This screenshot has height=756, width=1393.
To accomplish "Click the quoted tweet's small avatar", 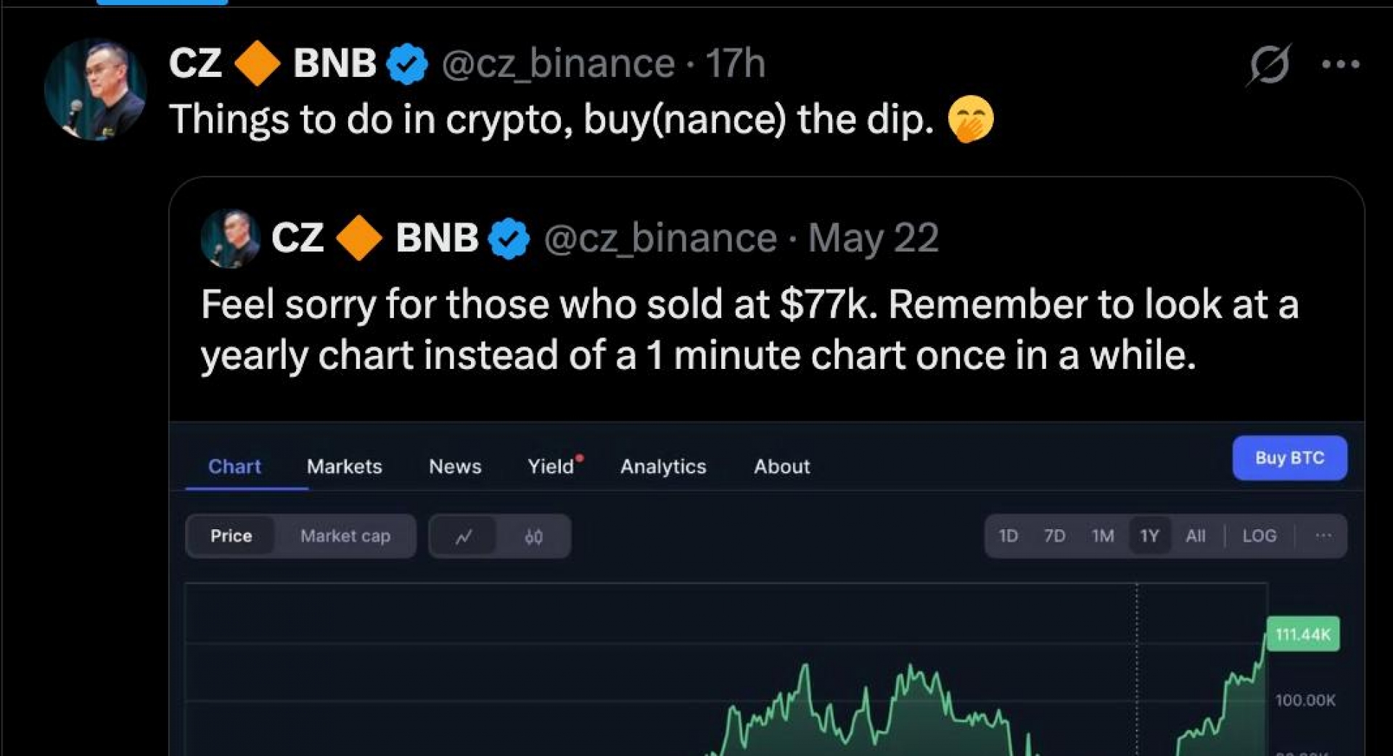I will 230,238.
